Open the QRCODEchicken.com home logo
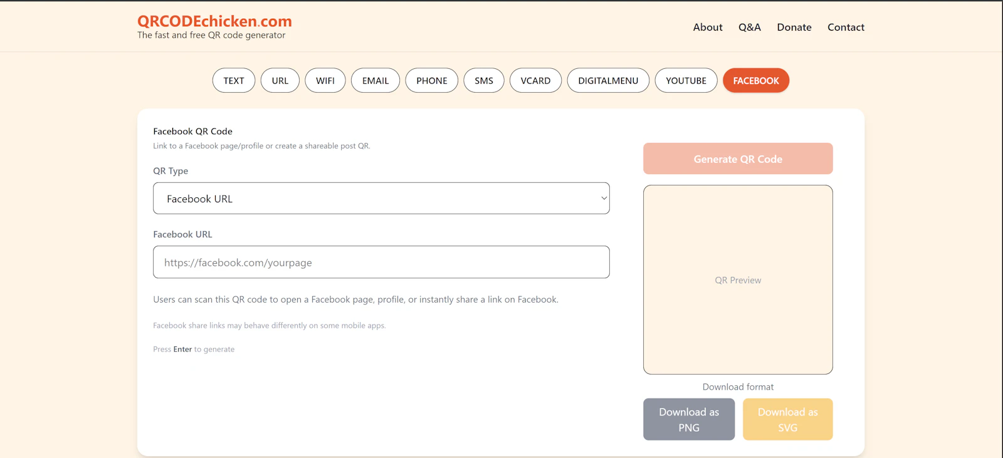The image size is (1003, 458). 214,21
